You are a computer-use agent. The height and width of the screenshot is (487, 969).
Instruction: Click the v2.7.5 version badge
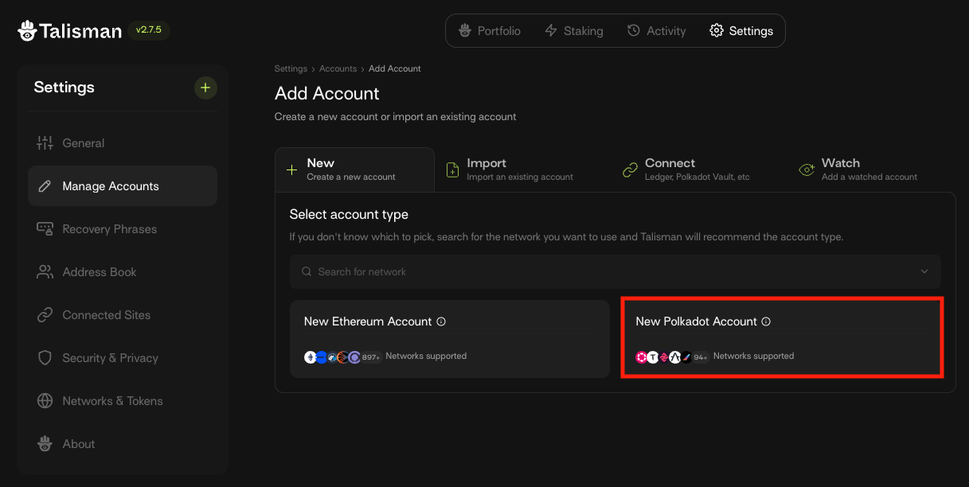click(149, 30)
